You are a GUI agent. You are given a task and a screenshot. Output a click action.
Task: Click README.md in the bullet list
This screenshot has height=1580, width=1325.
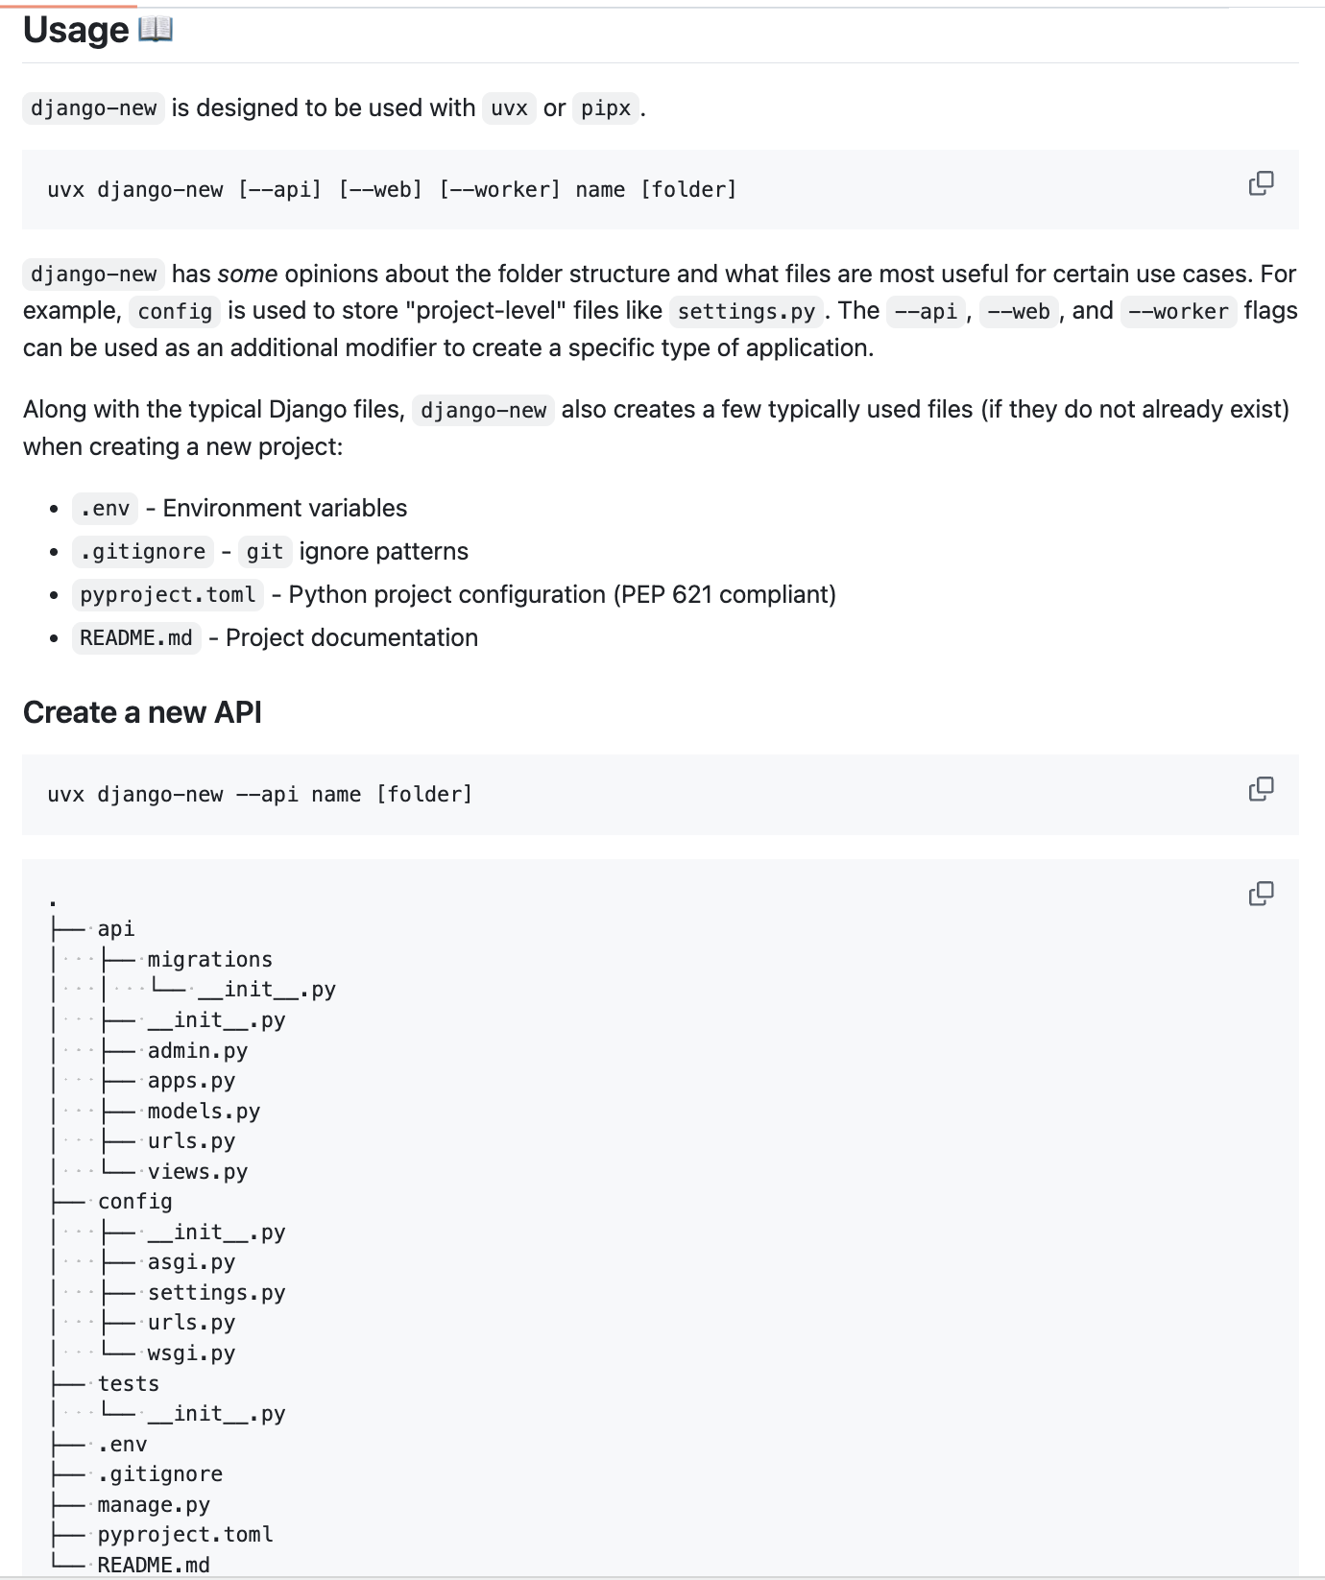coord(136,638)
